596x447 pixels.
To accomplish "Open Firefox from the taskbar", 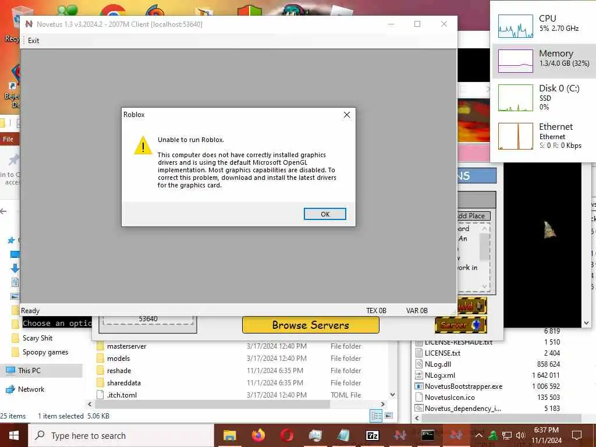I will pyautogui.click(x=258, y=435).
